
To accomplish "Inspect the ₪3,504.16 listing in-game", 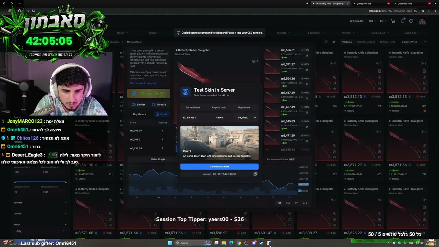I will 307,83.
